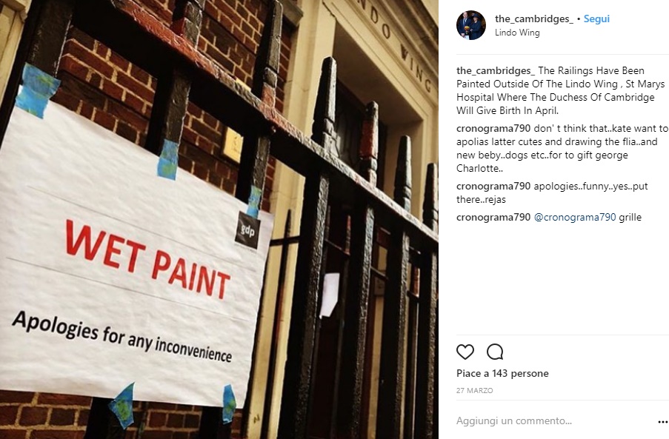Viewport: 669px width, 439px height.
Task: Open the 27 MARZO post date
Action: point(474,390)
